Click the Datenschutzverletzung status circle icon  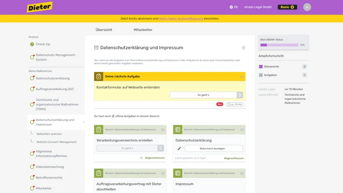[x=32, y=78]
